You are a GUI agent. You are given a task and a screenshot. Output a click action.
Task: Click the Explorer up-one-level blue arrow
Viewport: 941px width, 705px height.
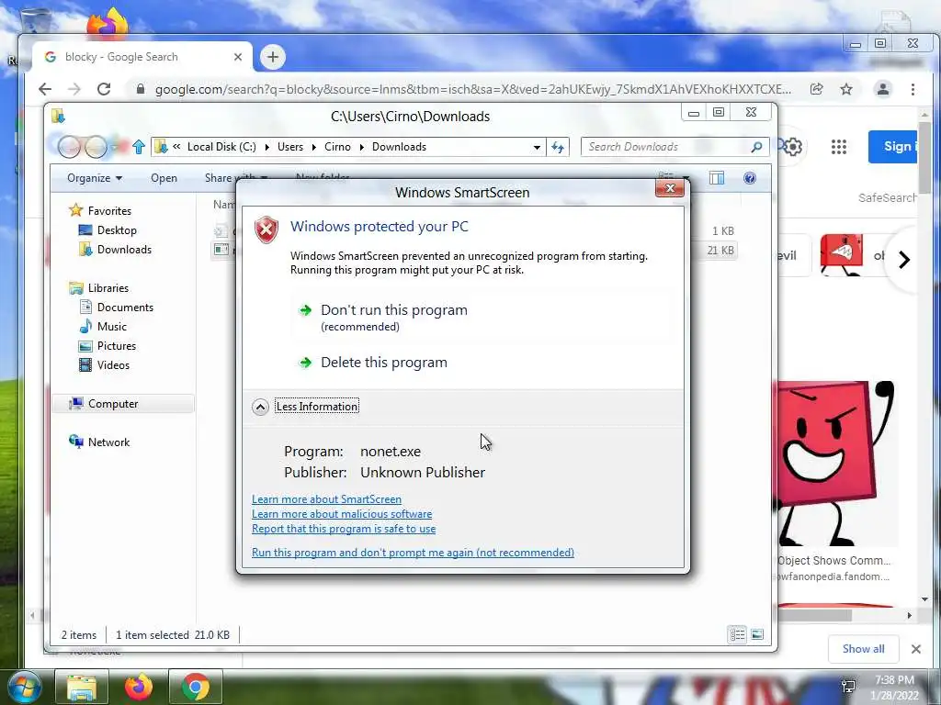(139, 147)
